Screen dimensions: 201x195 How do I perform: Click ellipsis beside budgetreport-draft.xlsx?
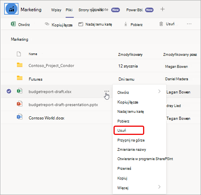click(x=107, y=91)
